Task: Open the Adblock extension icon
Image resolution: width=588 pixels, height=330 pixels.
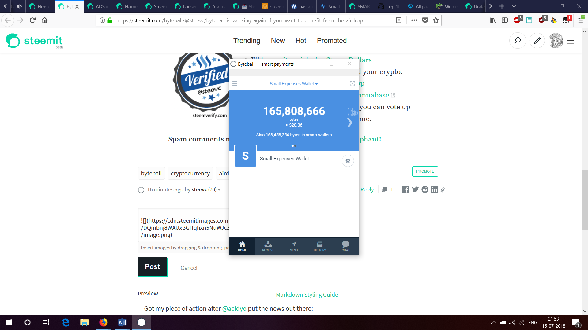Action: point(517,20)
